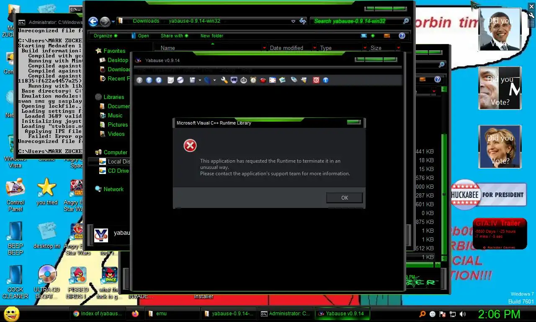
Task: Click the CD disc icon in the Yabause toolbar
Action: [180, 80]
